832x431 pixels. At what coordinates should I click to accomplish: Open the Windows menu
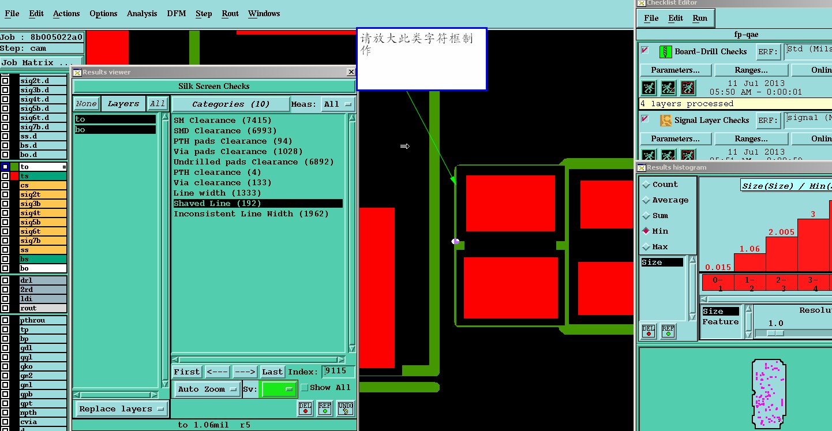(x=264, y=13)
